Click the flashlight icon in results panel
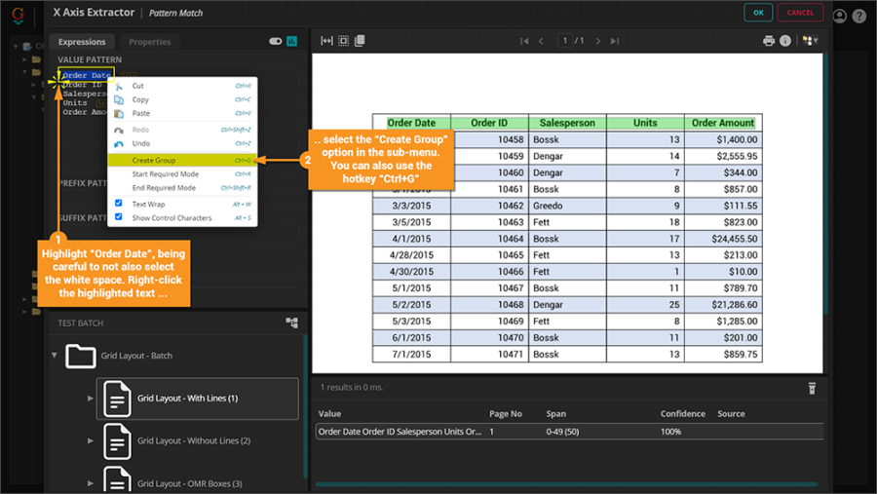This screenshot has height=494, width=877. point(812,388)
